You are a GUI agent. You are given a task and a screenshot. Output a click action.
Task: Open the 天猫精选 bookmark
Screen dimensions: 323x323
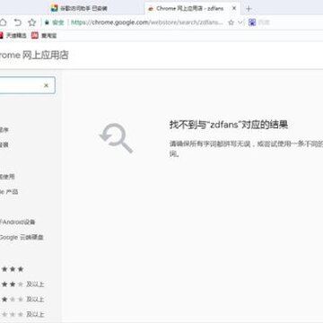(x=13, y=36)
